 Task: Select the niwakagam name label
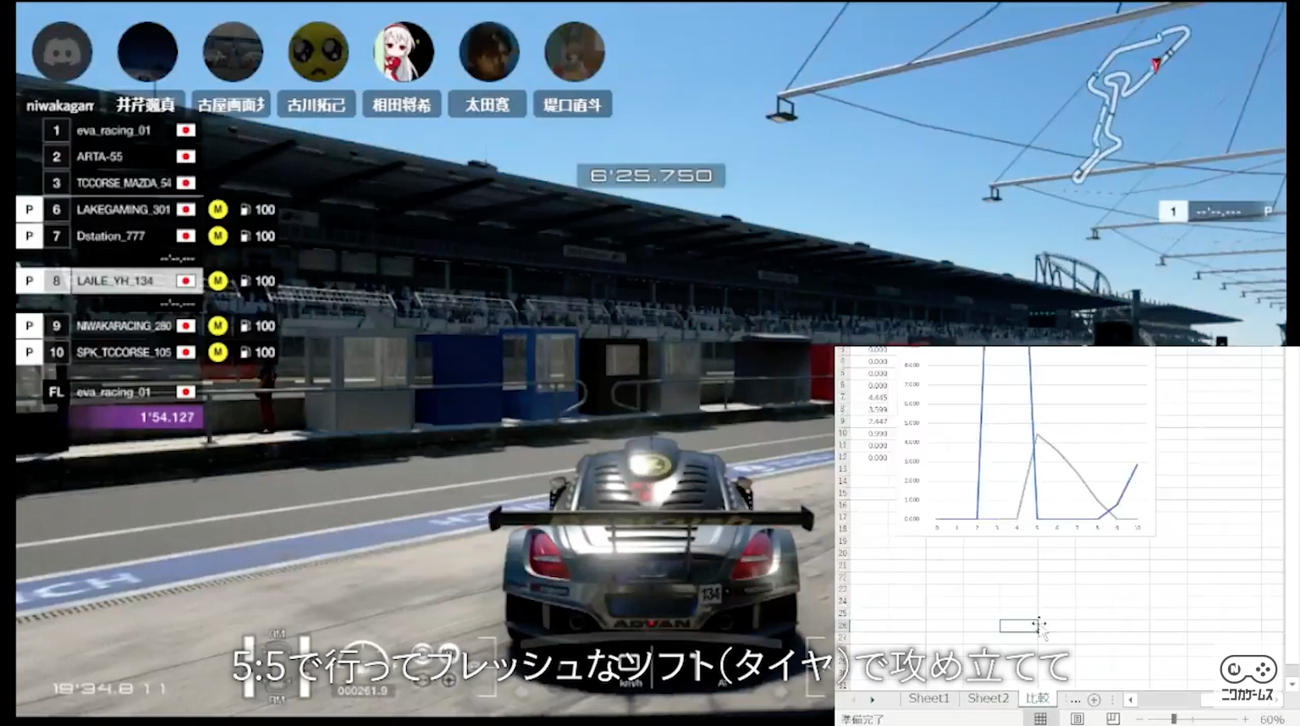coord(59,105)
